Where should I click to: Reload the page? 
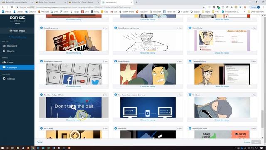12,7
